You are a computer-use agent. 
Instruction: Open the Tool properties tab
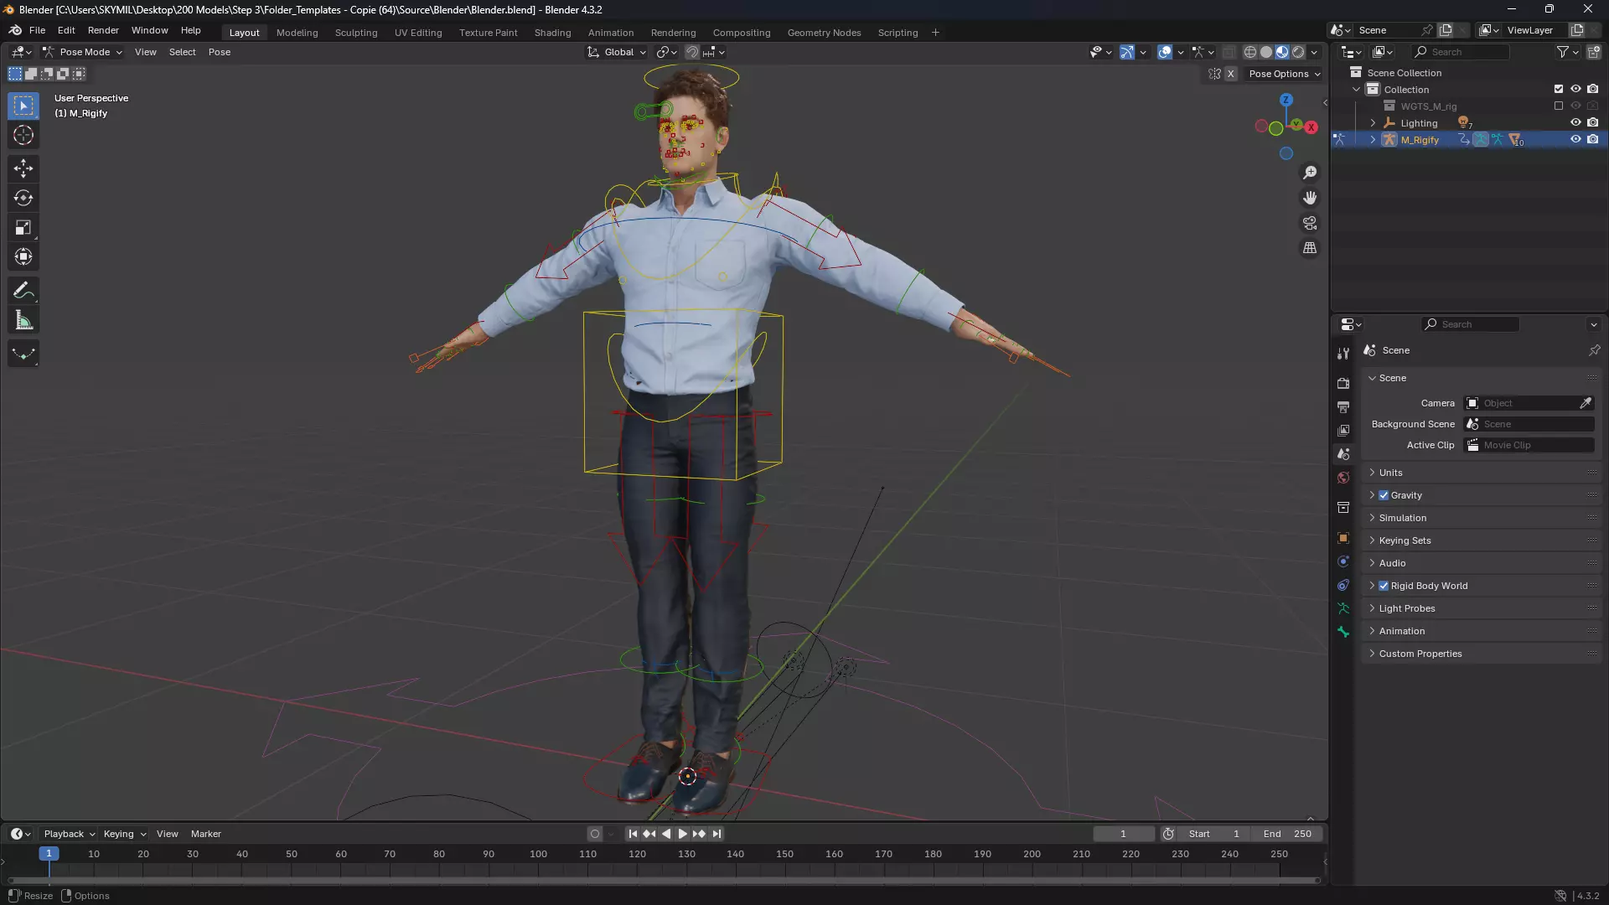[1343, 354]
